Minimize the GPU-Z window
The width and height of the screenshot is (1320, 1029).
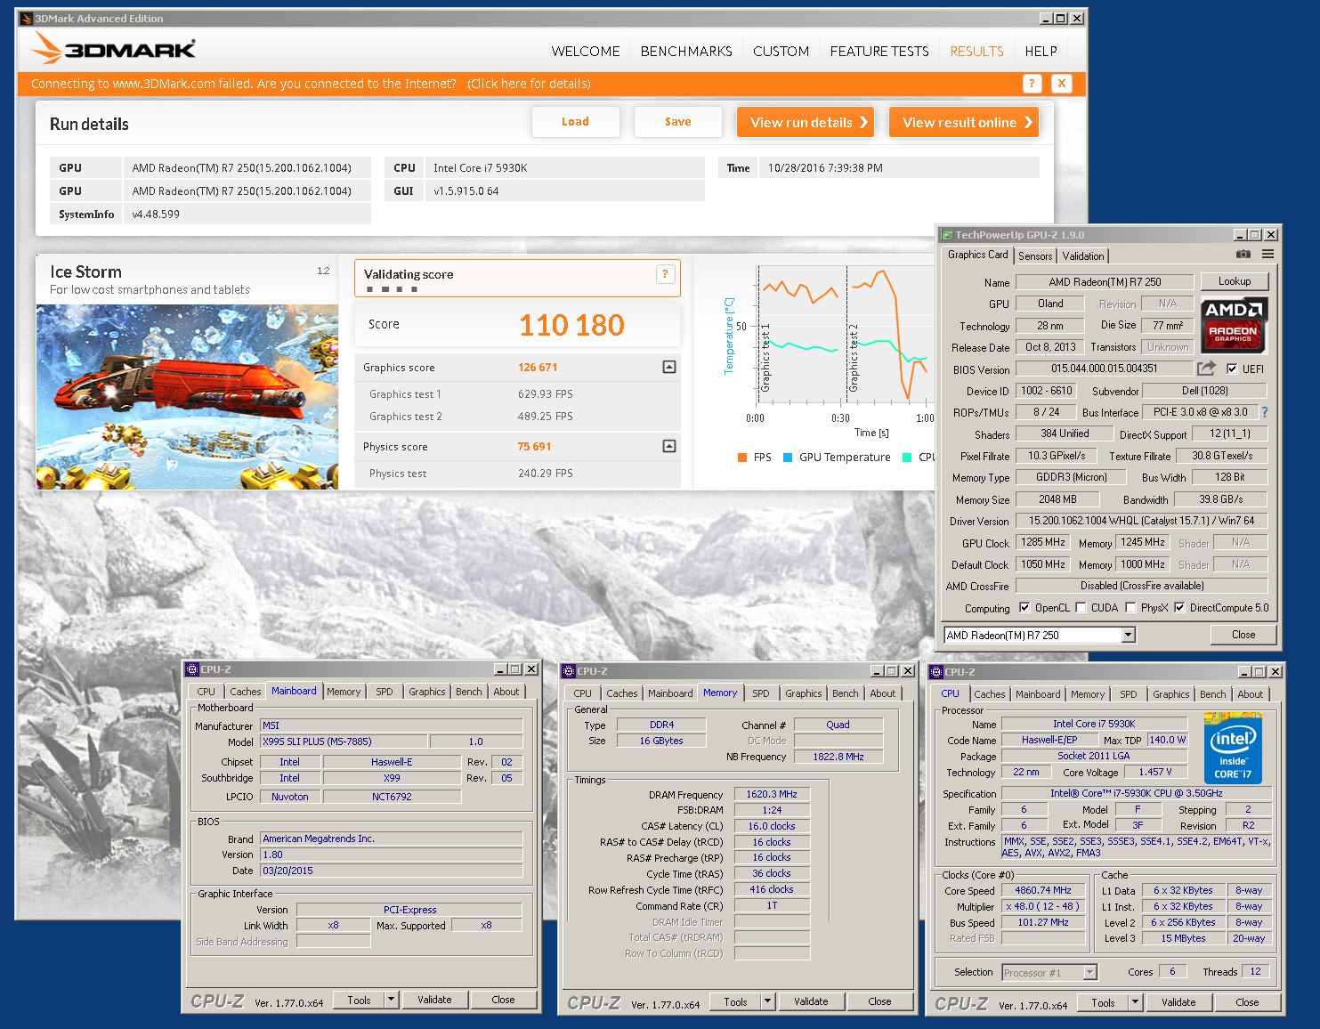click(x=1240, y=235)
